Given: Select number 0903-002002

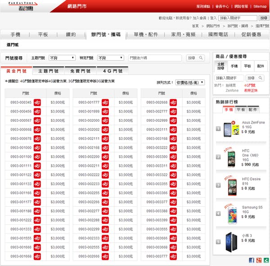Looking at the screenshot, I should tap(89, 130).
